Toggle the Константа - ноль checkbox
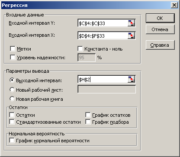Image resolution: width=180 pixels, height=157 pixels. [80, 49]
